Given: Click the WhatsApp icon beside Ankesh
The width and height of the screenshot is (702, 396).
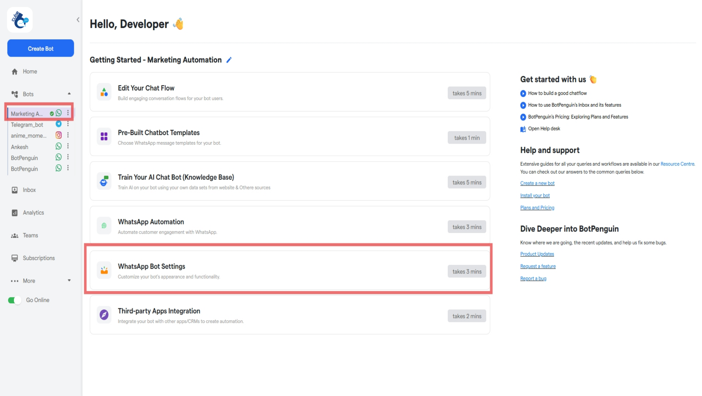Looking at the screenshot, I should 59,146.
